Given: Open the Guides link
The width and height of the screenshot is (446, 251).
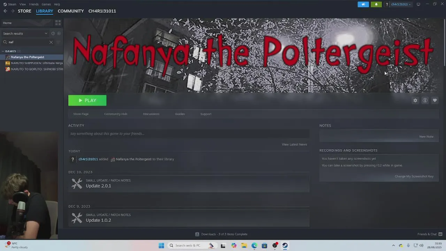Looking at the screenshot, I should pyautogui.click(x=180, y=114).
